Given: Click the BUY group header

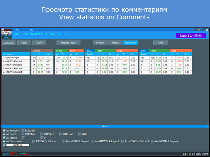Looking at the screenshot, I should [x=144, y=51].
